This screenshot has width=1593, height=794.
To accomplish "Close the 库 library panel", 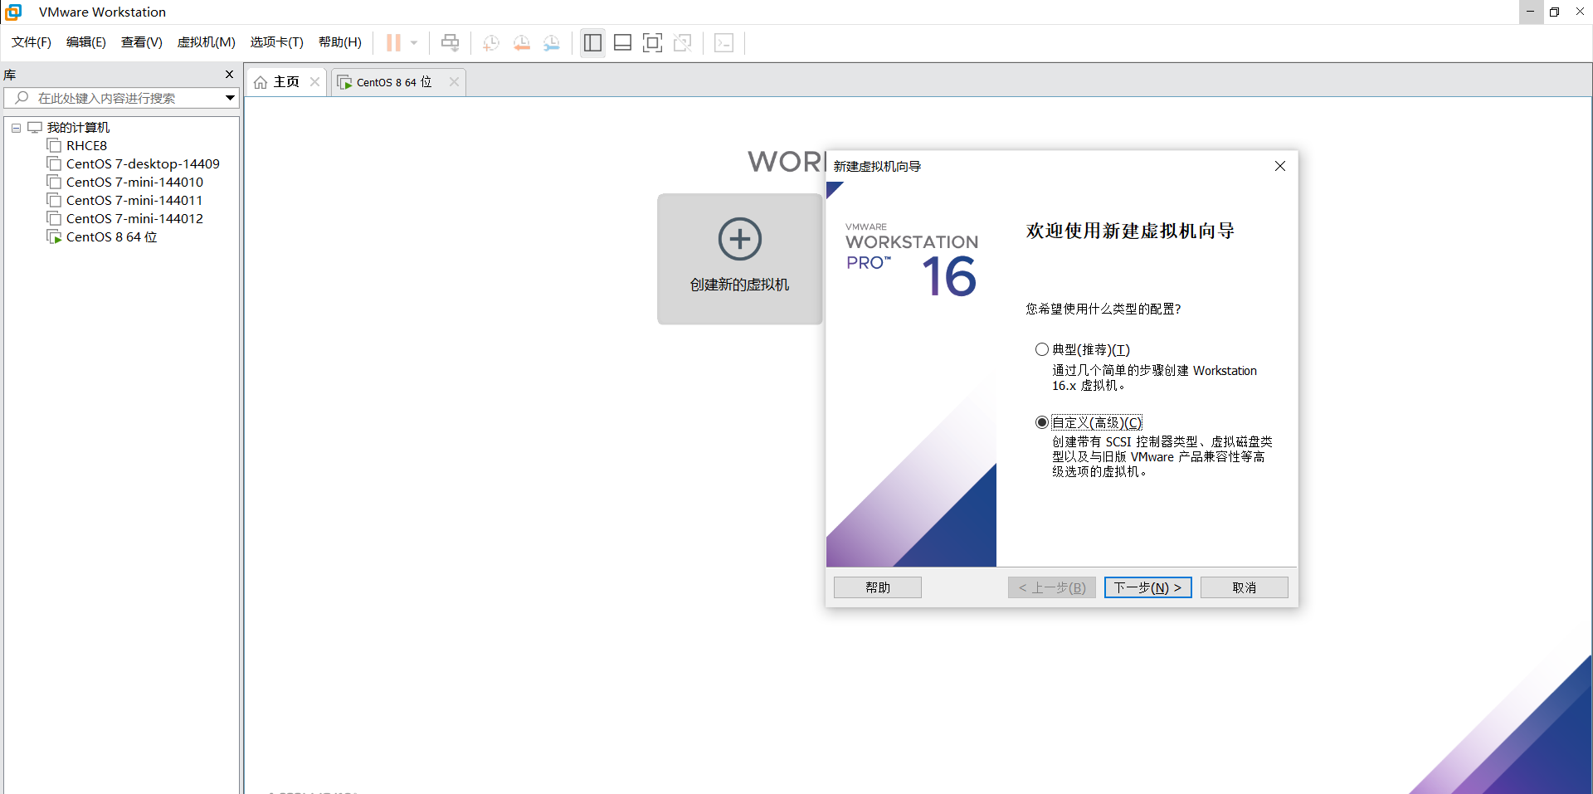I will click(230, 75).
